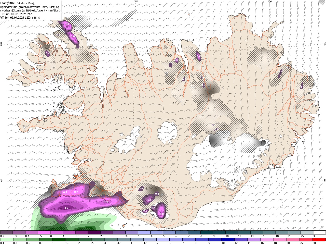Select the 1.4 value in the northwest peninsula

tap(73, 36)
